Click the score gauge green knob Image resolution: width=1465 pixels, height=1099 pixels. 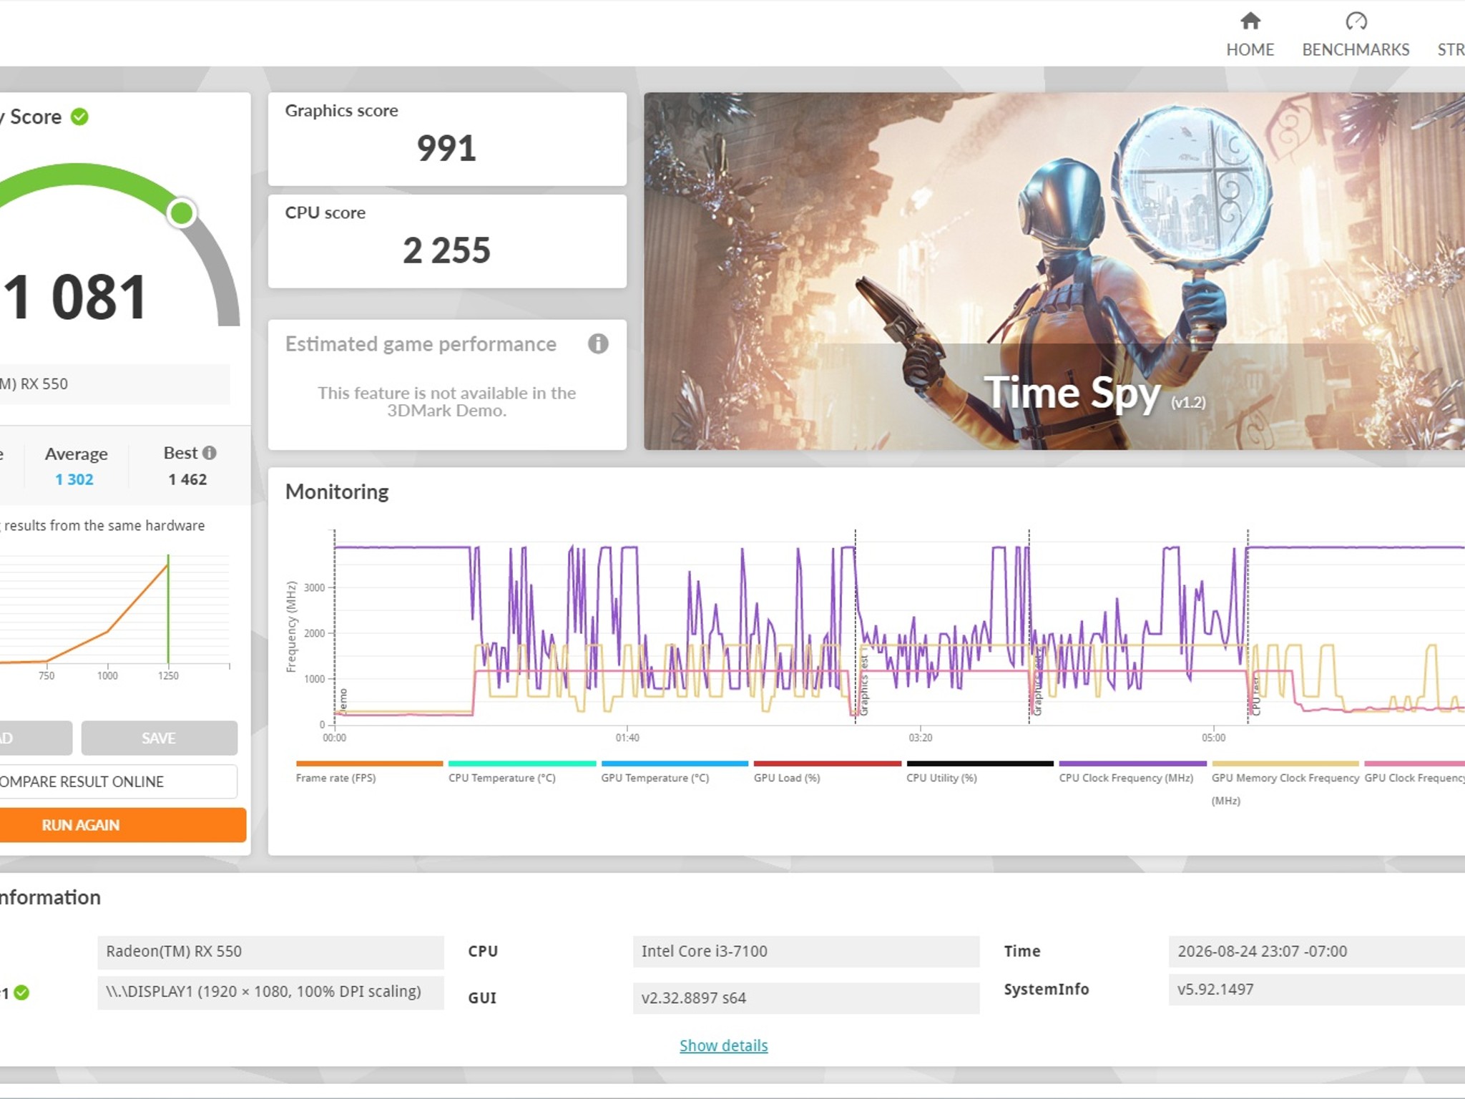click(182, 213)
